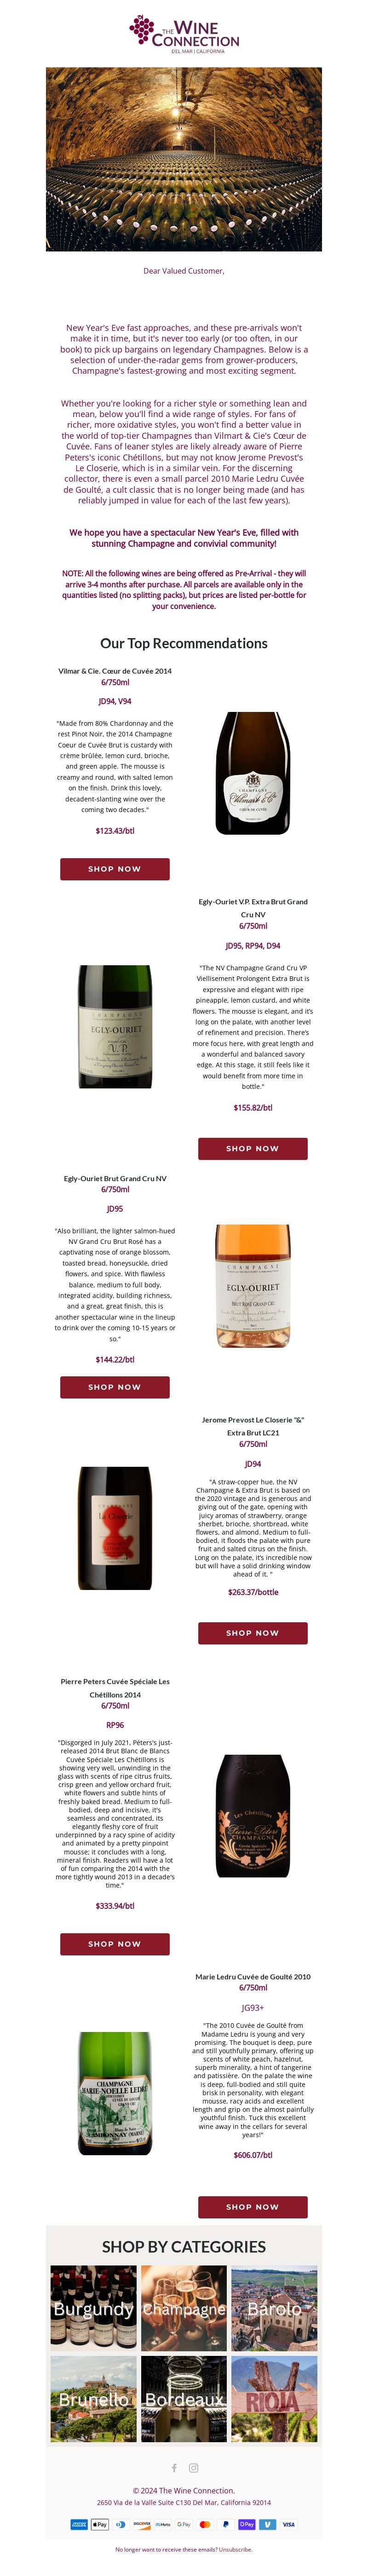368x2576 pixels.
Task: Click Shop Now under Egly-Ouriet V.P. Extra Brut
Action: [x=253, y=1148]
